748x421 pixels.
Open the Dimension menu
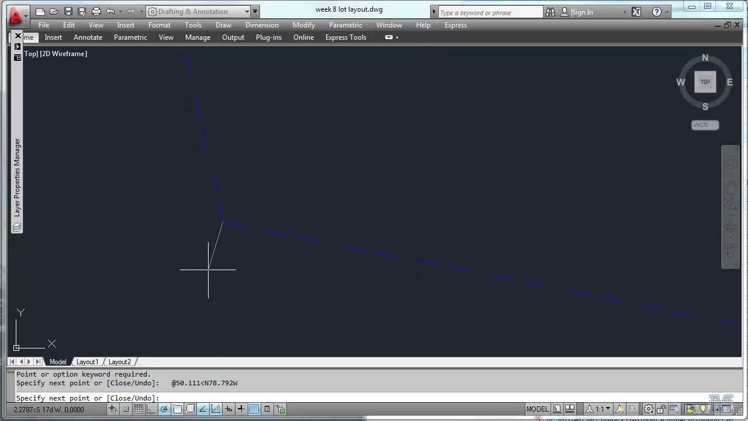coord(262,25)
